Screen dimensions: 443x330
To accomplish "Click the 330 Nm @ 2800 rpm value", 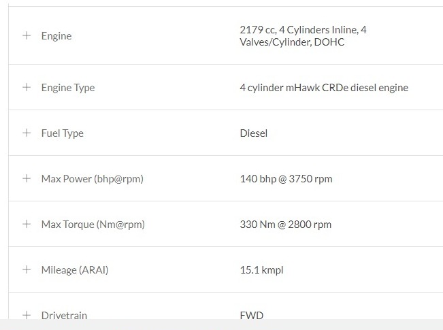I will pyautogui.click(x=286, y=225).
